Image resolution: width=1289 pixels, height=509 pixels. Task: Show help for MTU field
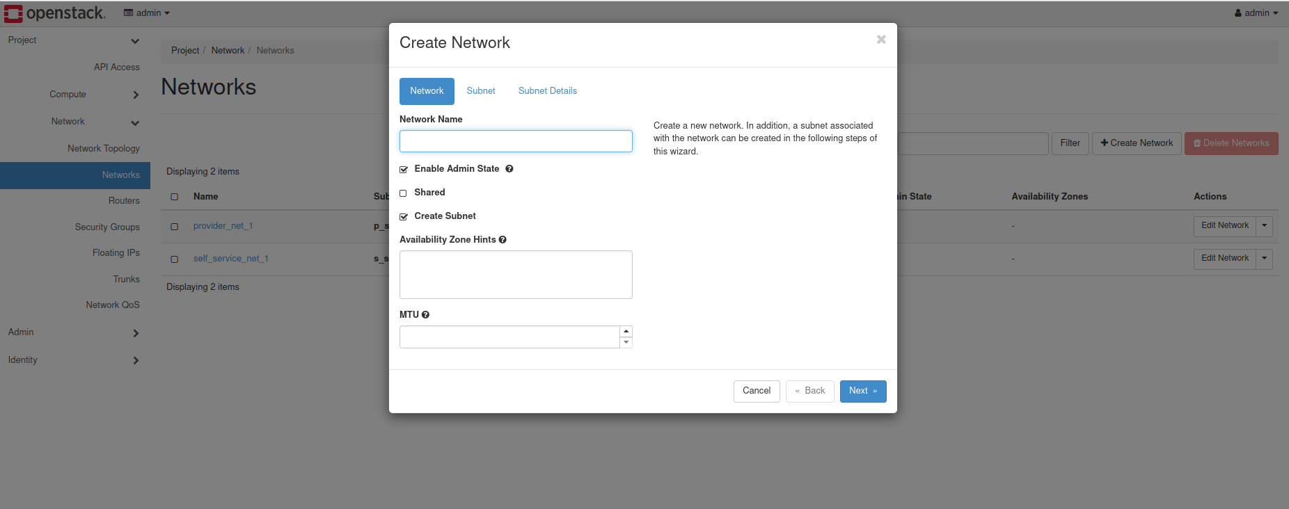point(425,315)
